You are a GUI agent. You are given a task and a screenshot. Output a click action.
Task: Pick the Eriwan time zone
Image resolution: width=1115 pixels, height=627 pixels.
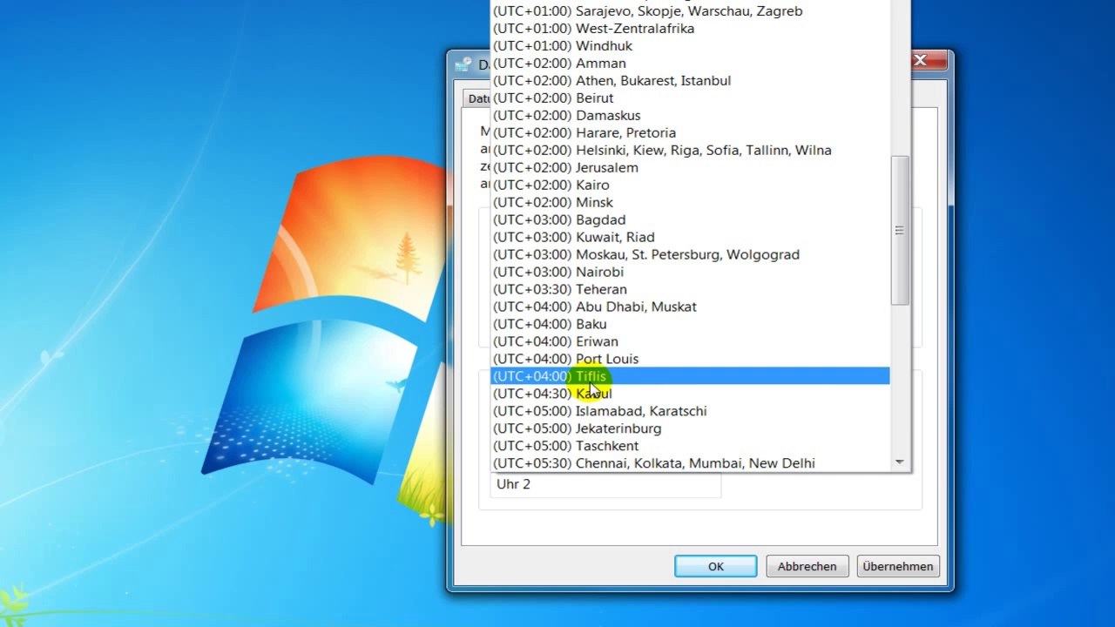[690, 342]
